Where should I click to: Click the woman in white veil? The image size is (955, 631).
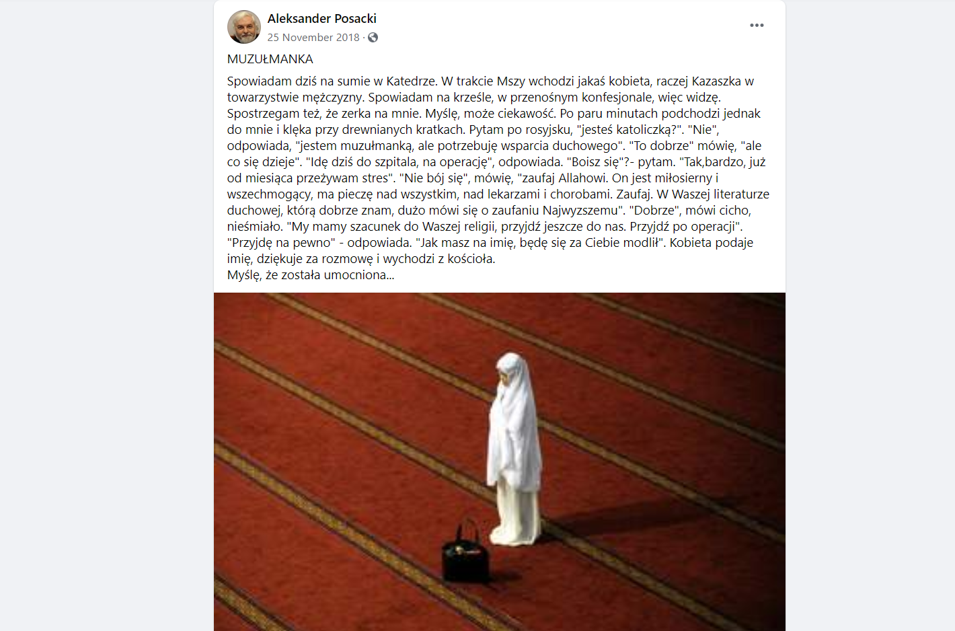[x=514, y=449]
